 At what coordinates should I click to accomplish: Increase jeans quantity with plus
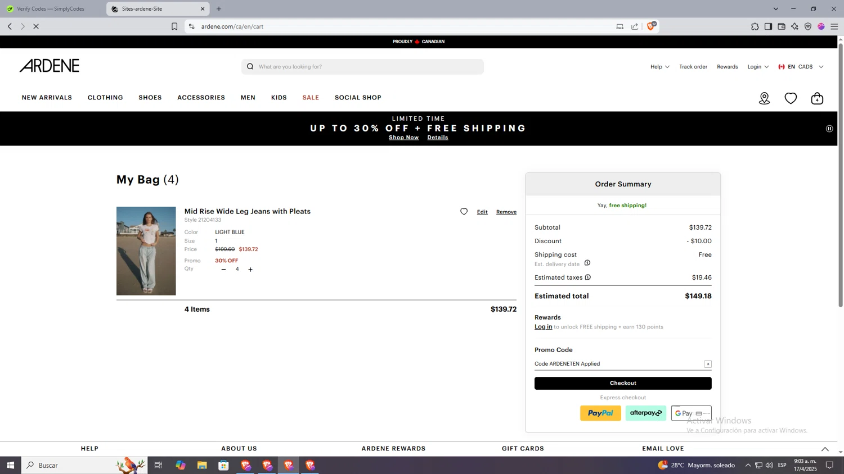(x=250, y=270)
